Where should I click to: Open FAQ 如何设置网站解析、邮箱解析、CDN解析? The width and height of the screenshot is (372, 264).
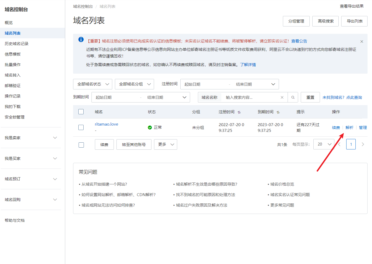click(119, 195)
